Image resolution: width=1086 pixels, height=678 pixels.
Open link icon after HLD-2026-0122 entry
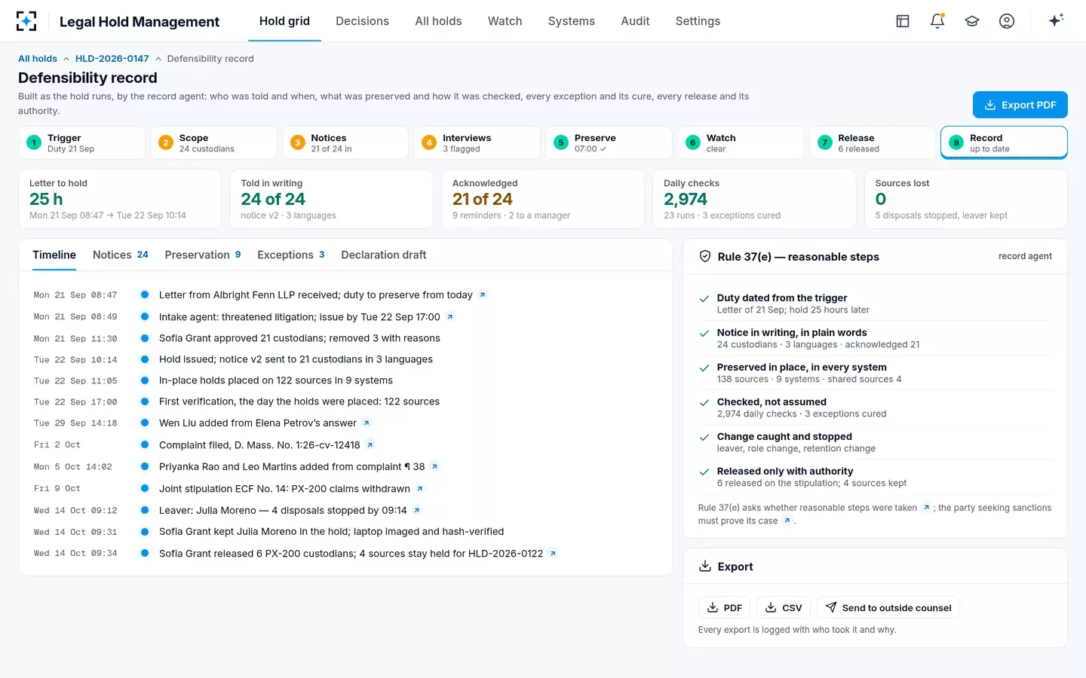(x=553, y=553)
